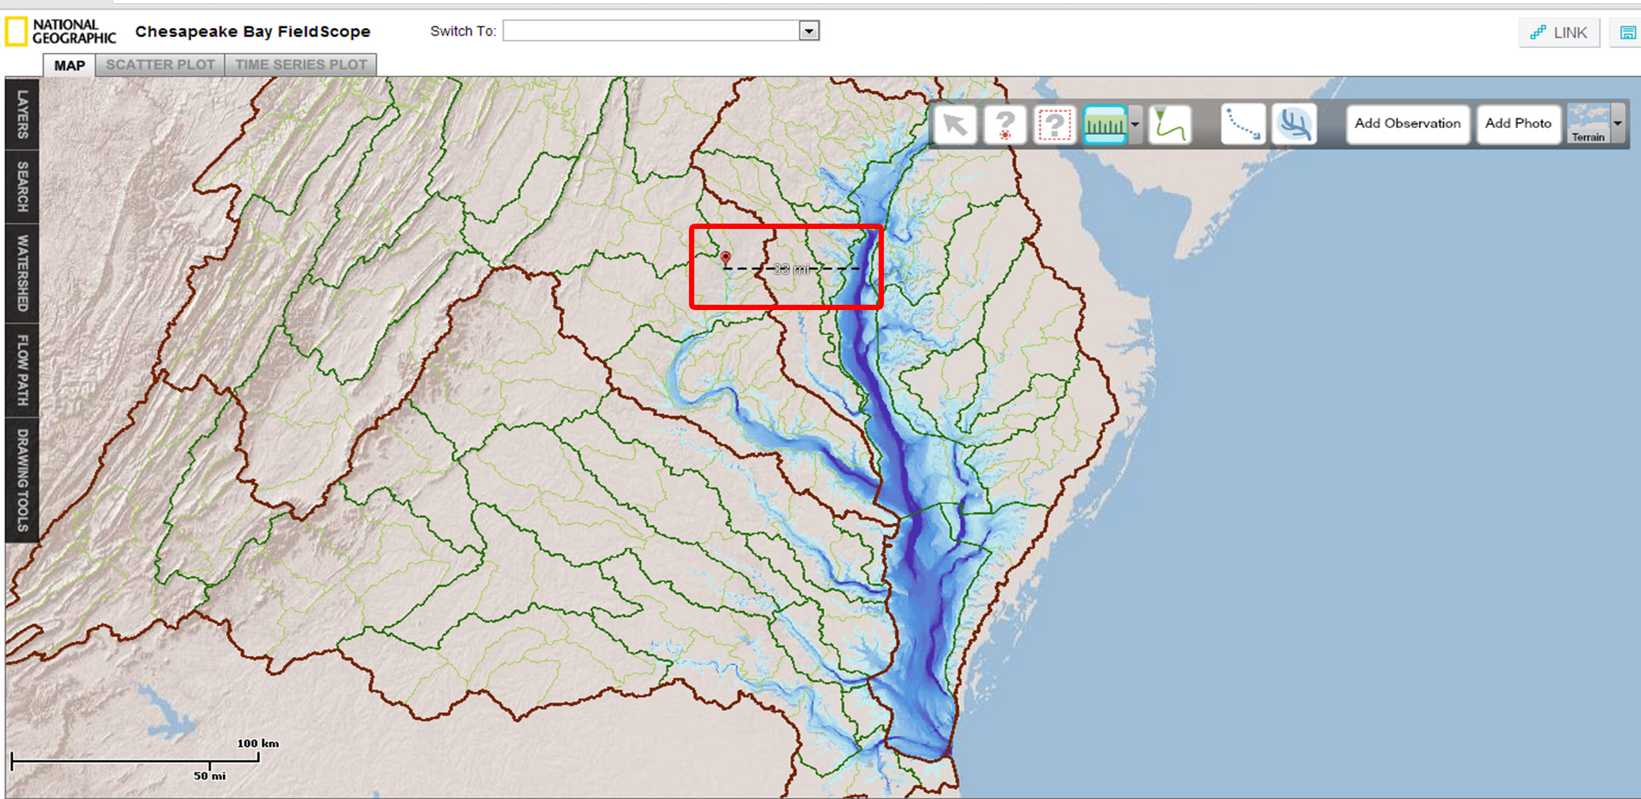Click the red pin marker on map
The height and width of the screenshot is (799, 1641).
726,258
